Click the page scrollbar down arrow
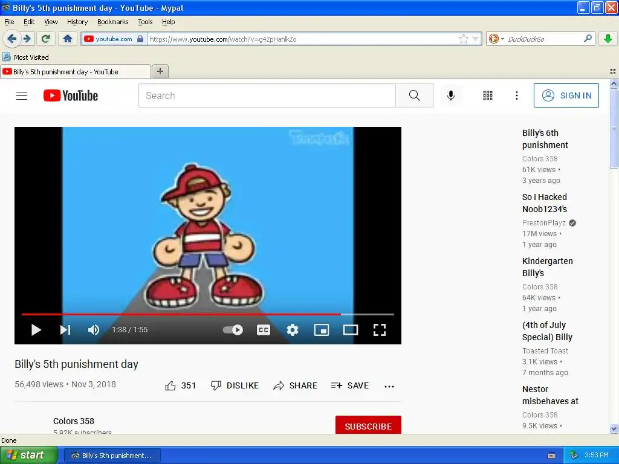 pyautogui.click(x=614, y=428)
